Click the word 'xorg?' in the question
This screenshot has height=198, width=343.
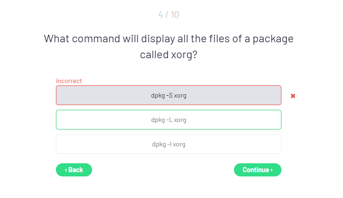point(182,55)
